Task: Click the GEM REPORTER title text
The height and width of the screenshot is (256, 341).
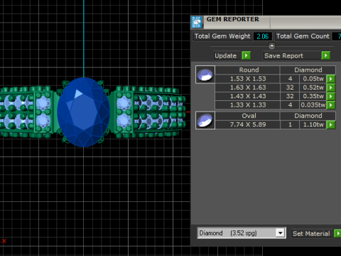Action: point(232,19)
